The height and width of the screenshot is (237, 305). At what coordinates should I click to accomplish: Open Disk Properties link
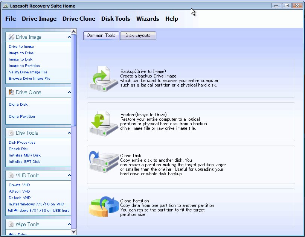click(x=22, y=143)
